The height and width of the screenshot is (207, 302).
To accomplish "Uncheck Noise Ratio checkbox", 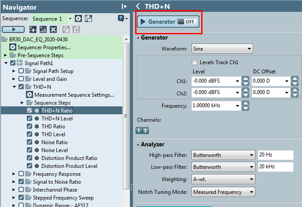I will [29, 142].
